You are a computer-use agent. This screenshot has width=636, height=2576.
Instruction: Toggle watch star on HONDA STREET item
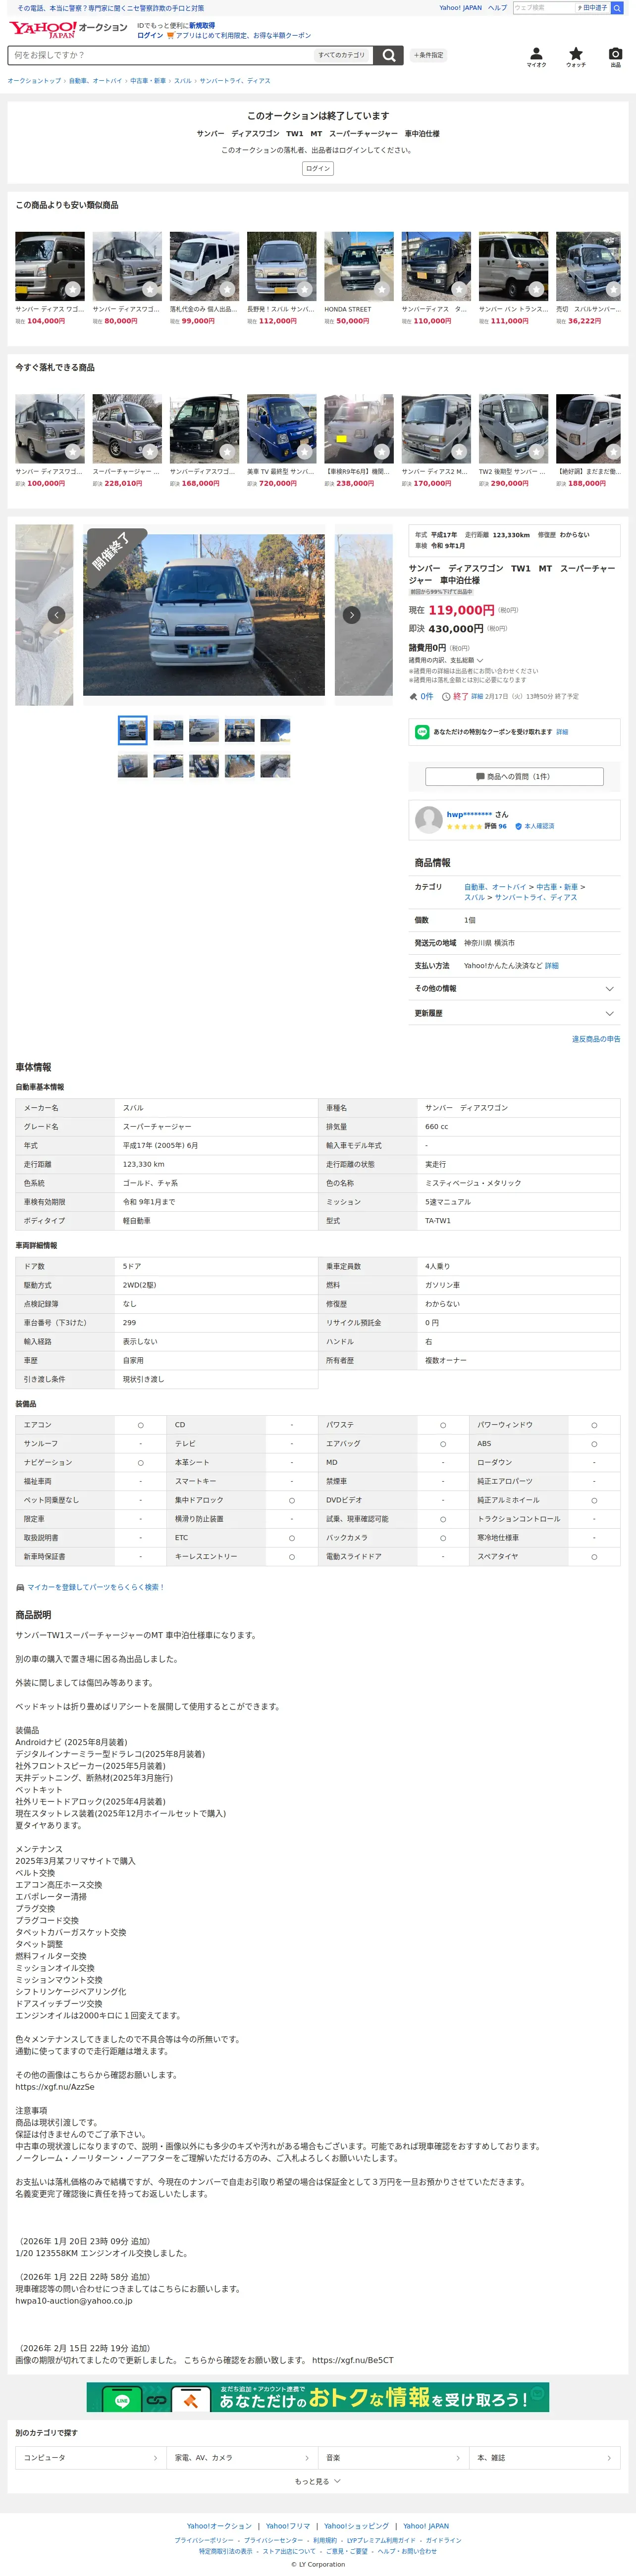(x=381, y=289)
